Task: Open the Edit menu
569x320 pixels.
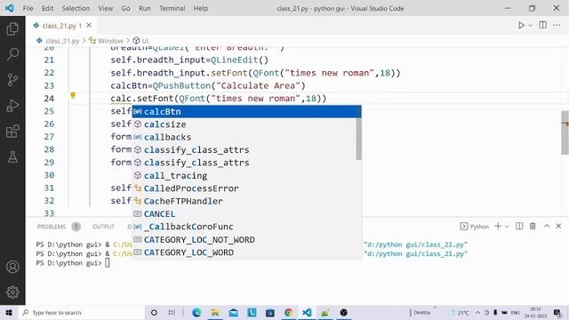Action: pyautogui.click(x=47, y=8)
